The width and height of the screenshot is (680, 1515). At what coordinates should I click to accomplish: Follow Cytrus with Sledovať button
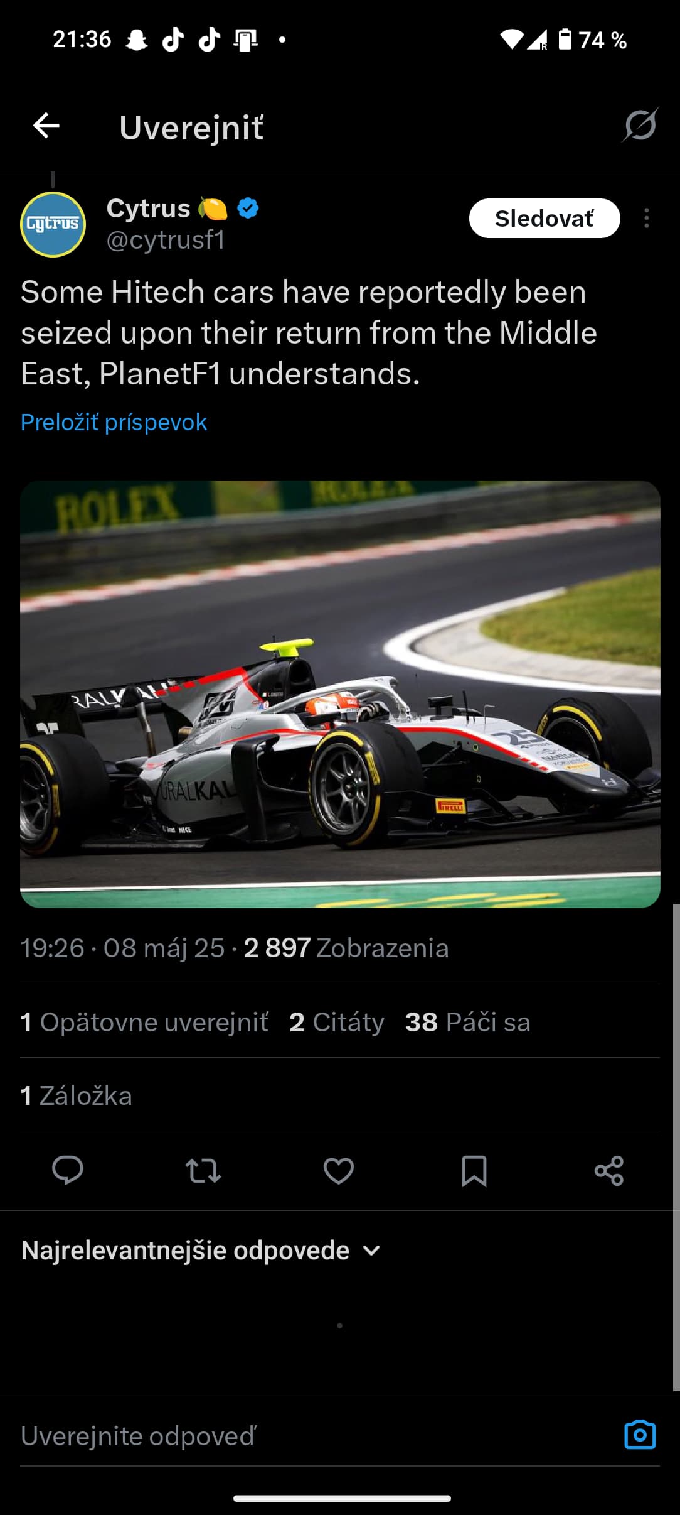(x=545, y=218)
